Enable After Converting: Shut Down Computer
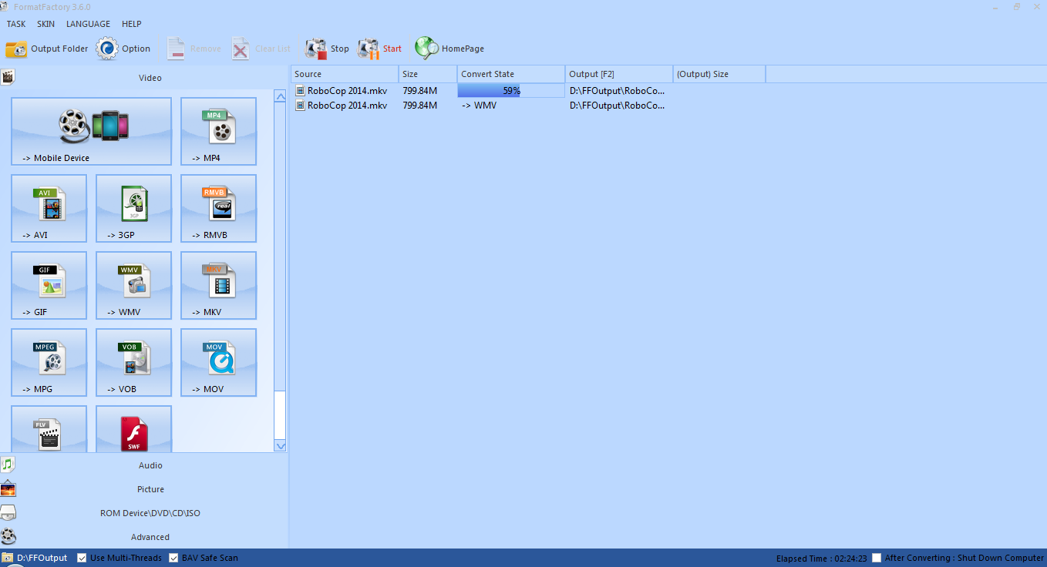Image resolution: width=1047 pixels, height=567 pixels. pyautogui.click(x=876, y=558)
